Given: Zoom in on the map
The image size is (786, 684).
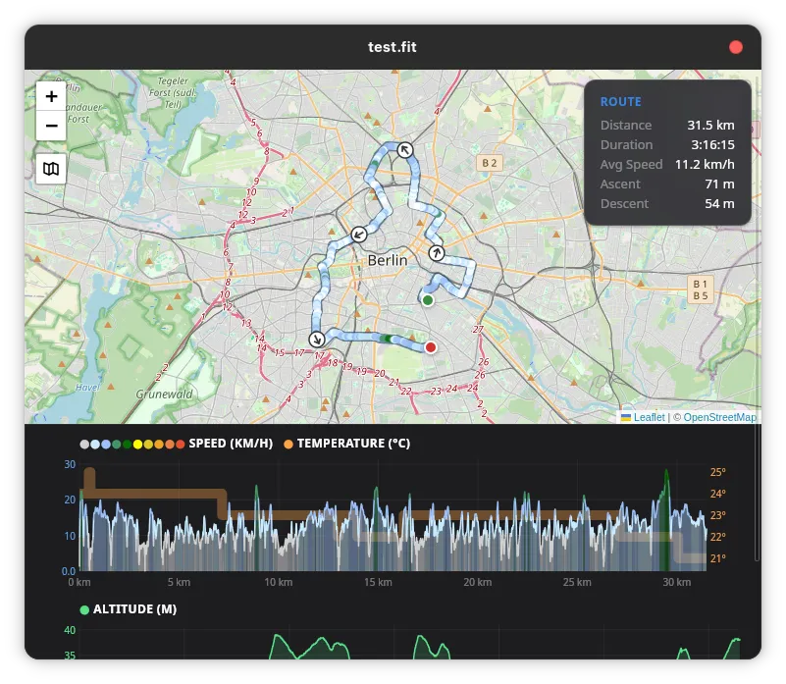Looking at the screenshot, I should click(51, 97).
